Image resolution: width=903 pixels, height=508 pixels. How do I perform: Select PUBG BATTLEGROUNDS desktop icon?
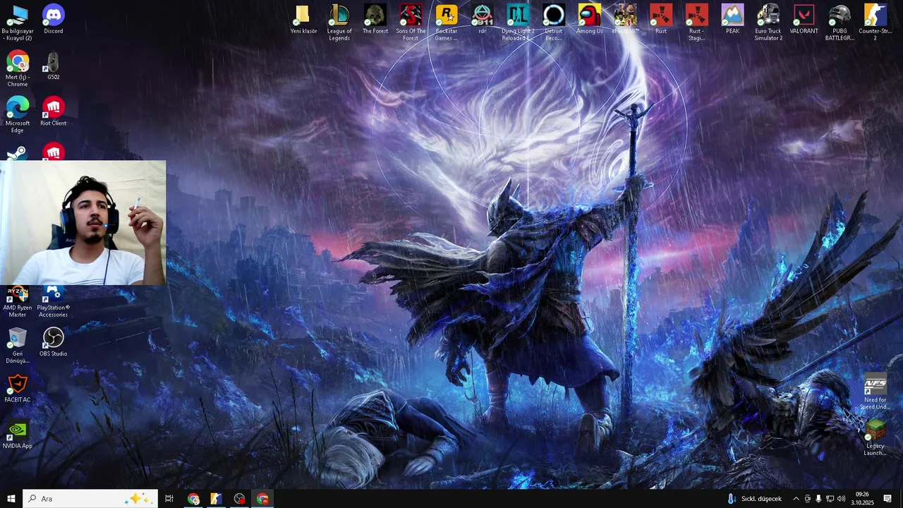[840, 23]
